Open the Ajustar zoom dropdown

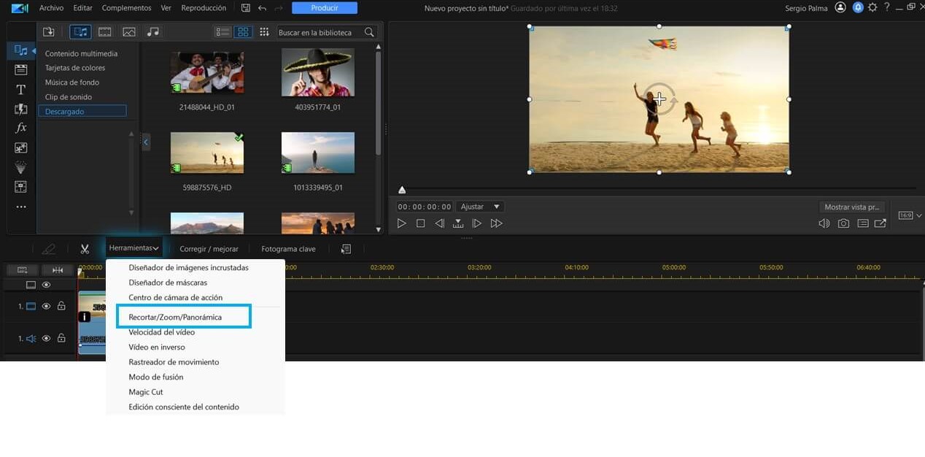(x=480, y=207)
